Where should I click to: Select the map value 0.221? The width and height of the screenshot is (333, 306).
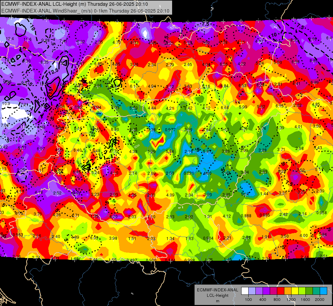click(x=189, y=173)
